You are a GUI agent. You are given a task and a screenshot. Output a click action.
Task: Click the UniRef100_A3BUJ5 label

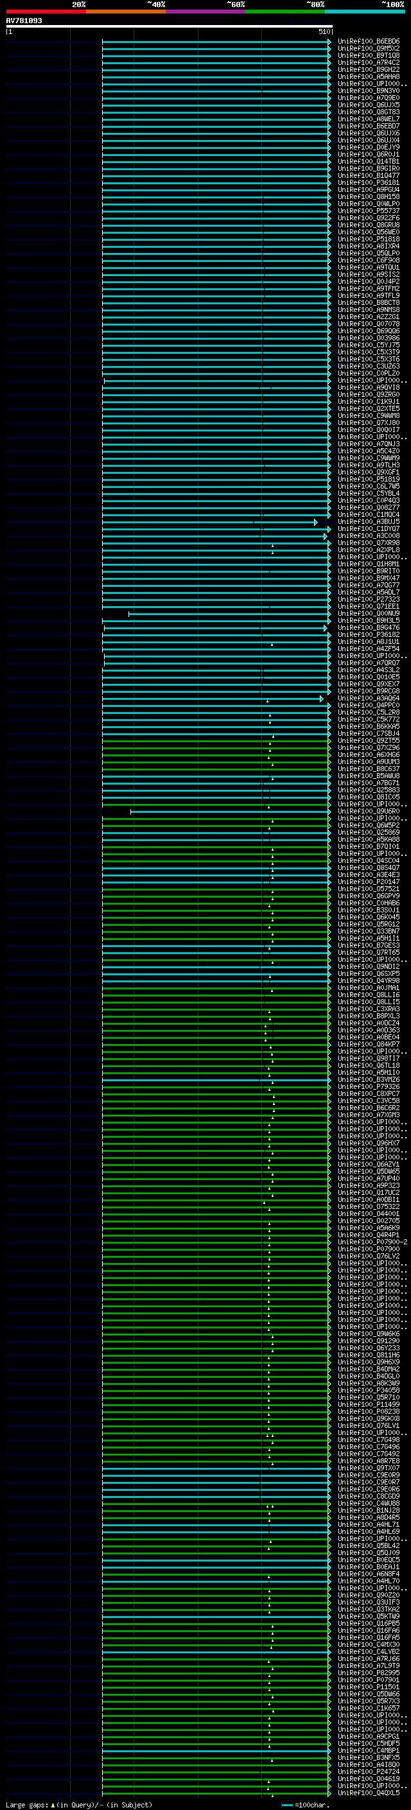click(x=368, y=522)
